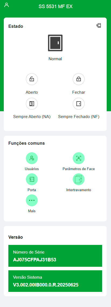Screen dimensions: 111x307
Task: Click the SS 5531 MF EX title
Action: 55,6
